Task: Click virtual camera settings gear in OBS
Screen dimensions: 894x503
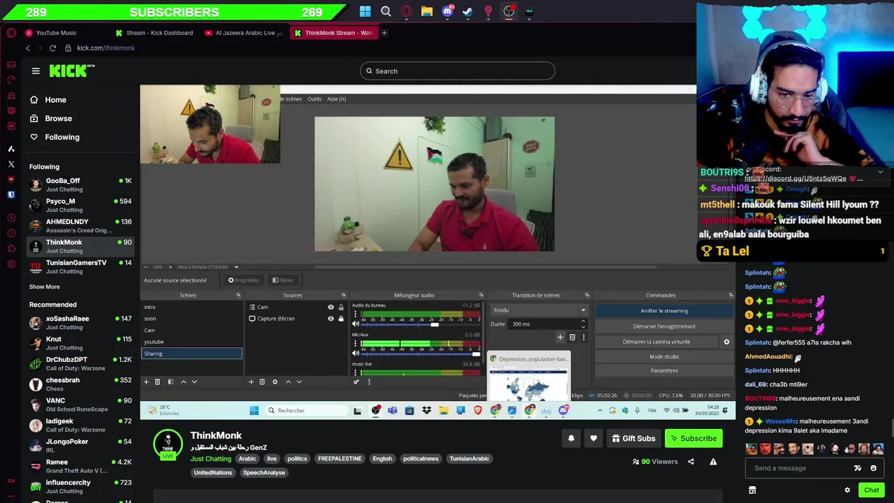Action: point(726,342)
